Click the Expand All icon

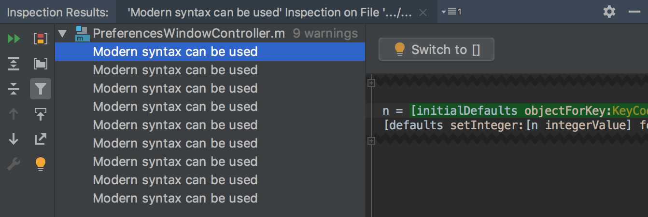click(14, 64)
